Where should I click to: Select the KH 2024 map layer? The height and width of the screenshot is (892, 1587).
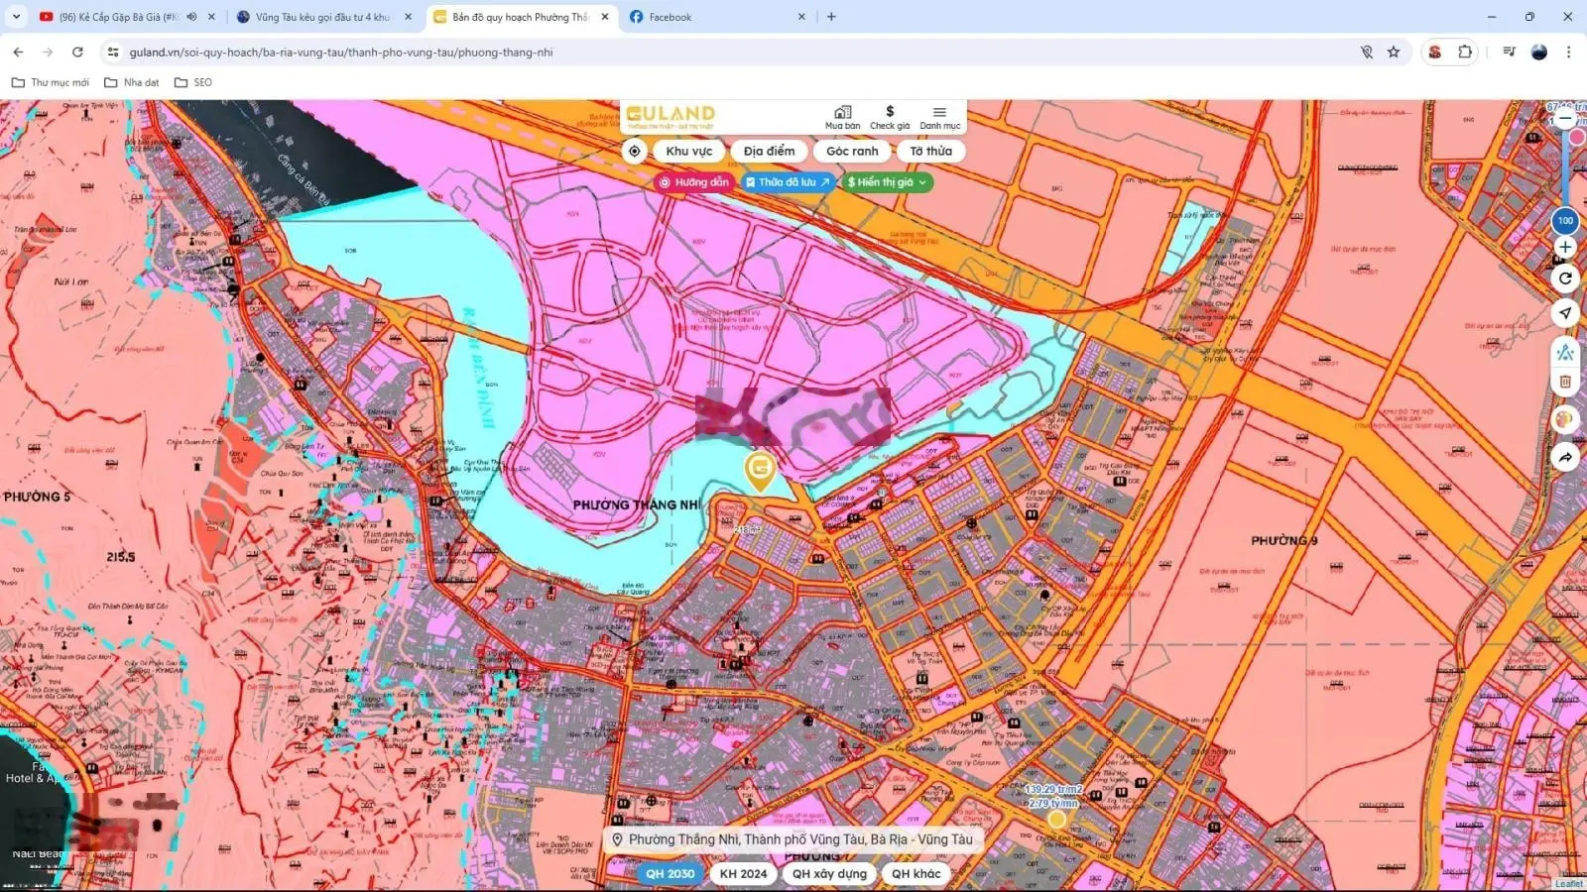(743, 873)
